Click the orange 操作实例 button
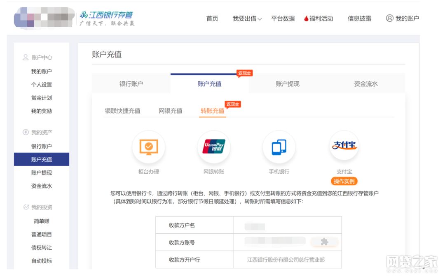Image resolution: width=445 pixels, height=276 pixels. 344,181
